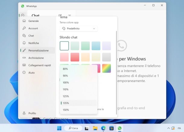Click the info icon beside Aiuto
The width and height of the screenshot is (184, 132).
coord(24,72)
